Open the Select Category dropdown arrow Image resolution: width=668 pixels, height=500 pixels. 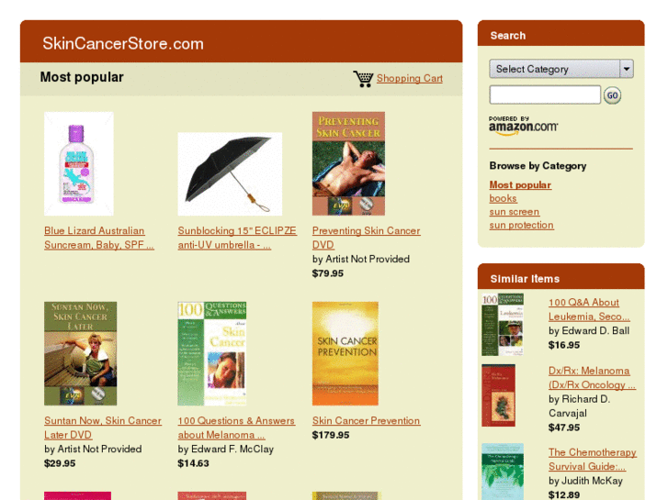point(627,69)
